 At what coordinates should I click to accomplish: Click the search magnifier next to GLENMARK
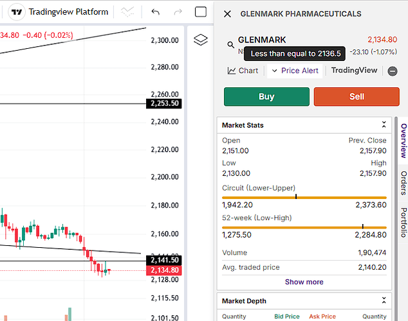click(x=230, y=45)
